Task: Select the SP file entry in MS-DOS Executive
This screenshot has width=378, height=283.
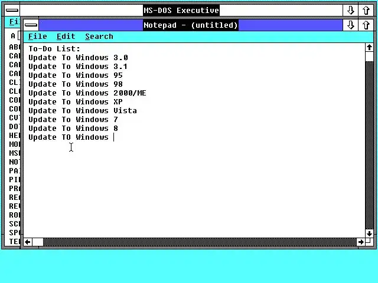Action: [14, 233]
